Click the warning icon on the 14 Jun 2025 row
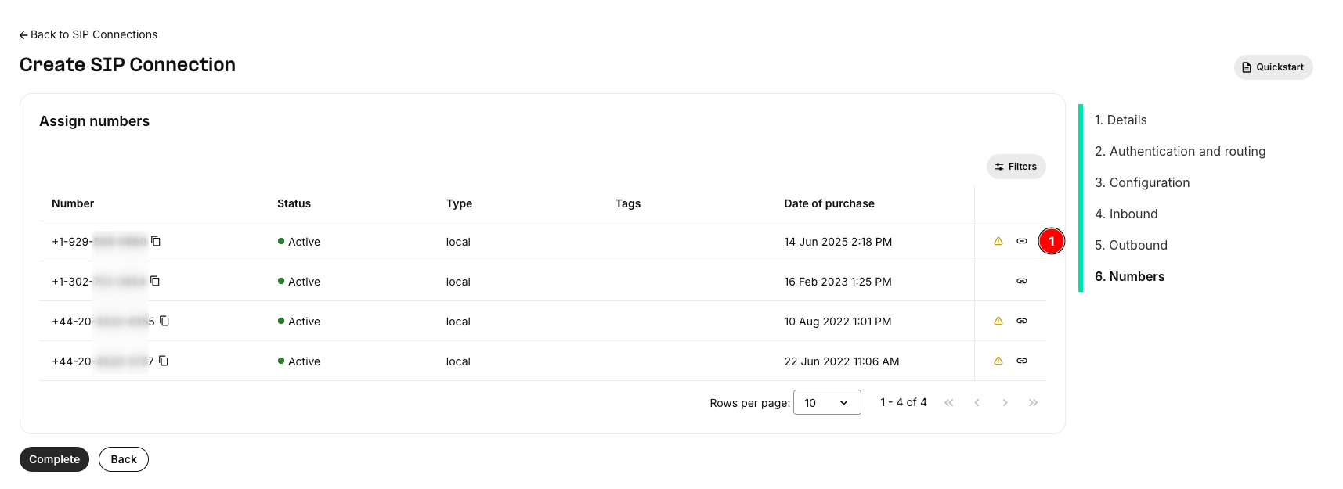1343x489 pixels. click(x=998, y=241)
